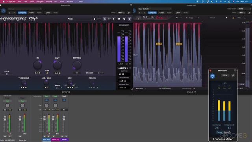Click Pause in Loudness Meter
Viewport: 252px width, 142px height.
point(219,133)
